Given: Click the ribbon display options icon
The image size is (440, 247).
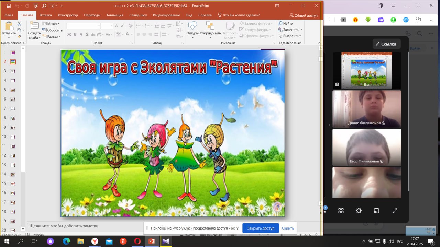Looking at the screenshot, I should pos(277,5).
